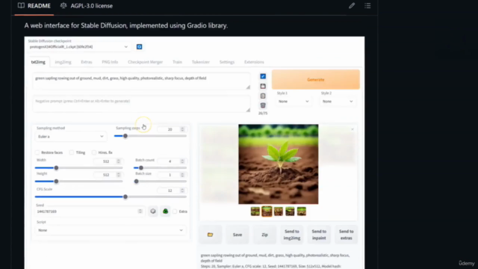Click the Batch size slider handle
This screenshot has width=478, height=269.
tap(136, 181)
